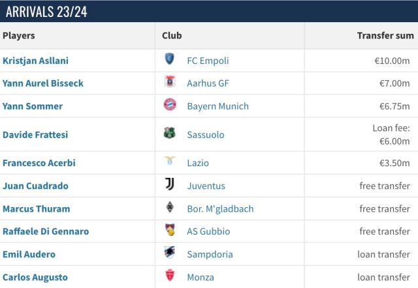This screenshot has width=418, height=288.
Task: Click the Sassuolo club crest icon
Action: point(170,134)
